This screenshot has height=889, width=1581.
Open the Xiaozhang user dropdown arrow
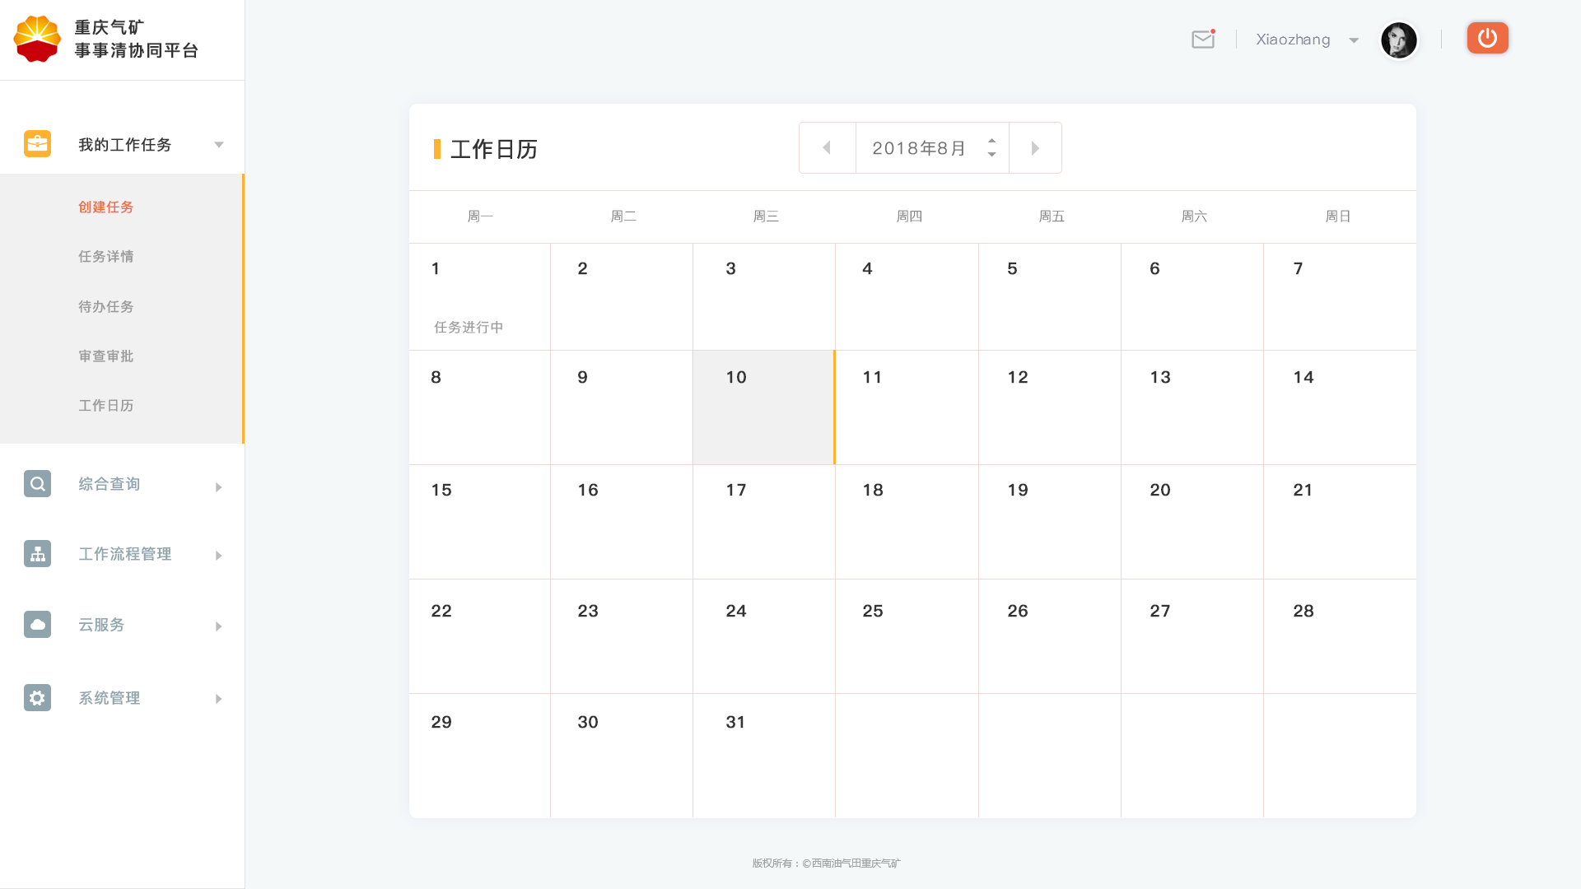(x=1354, y=40)
